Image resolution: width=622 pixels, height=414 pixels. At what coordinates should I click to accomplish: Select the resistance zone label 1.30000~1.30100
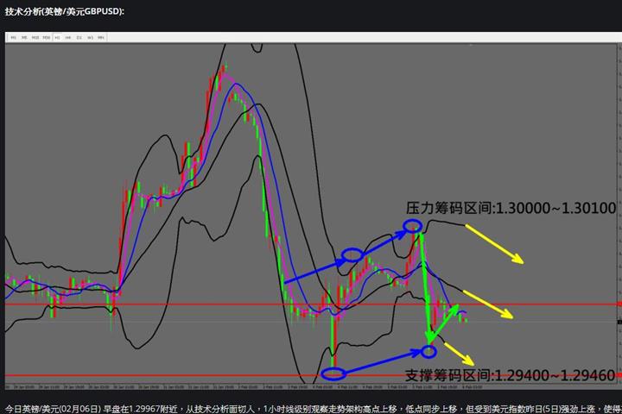[x=511, y=208]
